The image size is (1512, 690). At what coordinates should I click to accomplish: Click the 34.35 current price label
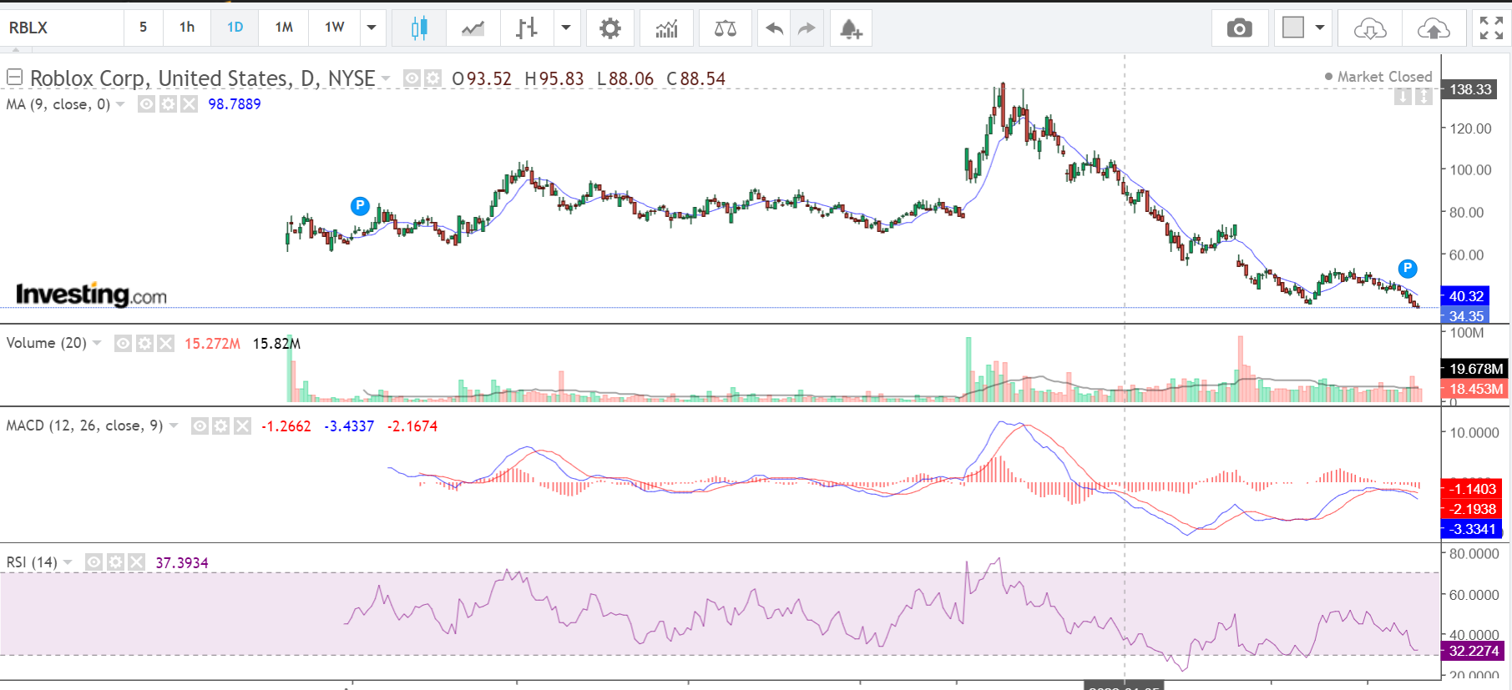pos(1467,316)
